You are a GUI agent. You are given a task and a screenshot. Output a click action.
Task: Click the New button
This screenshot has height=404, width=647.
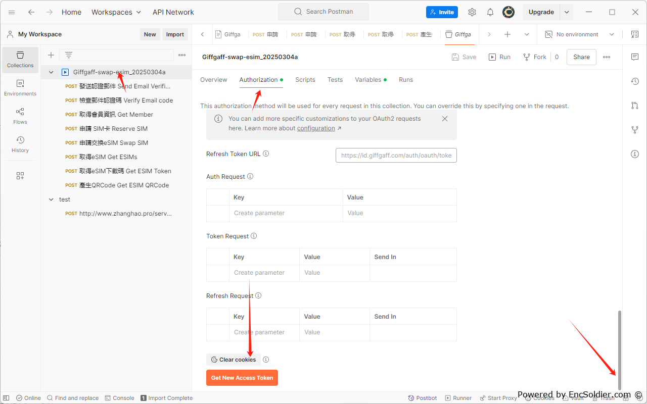(150, 34)
